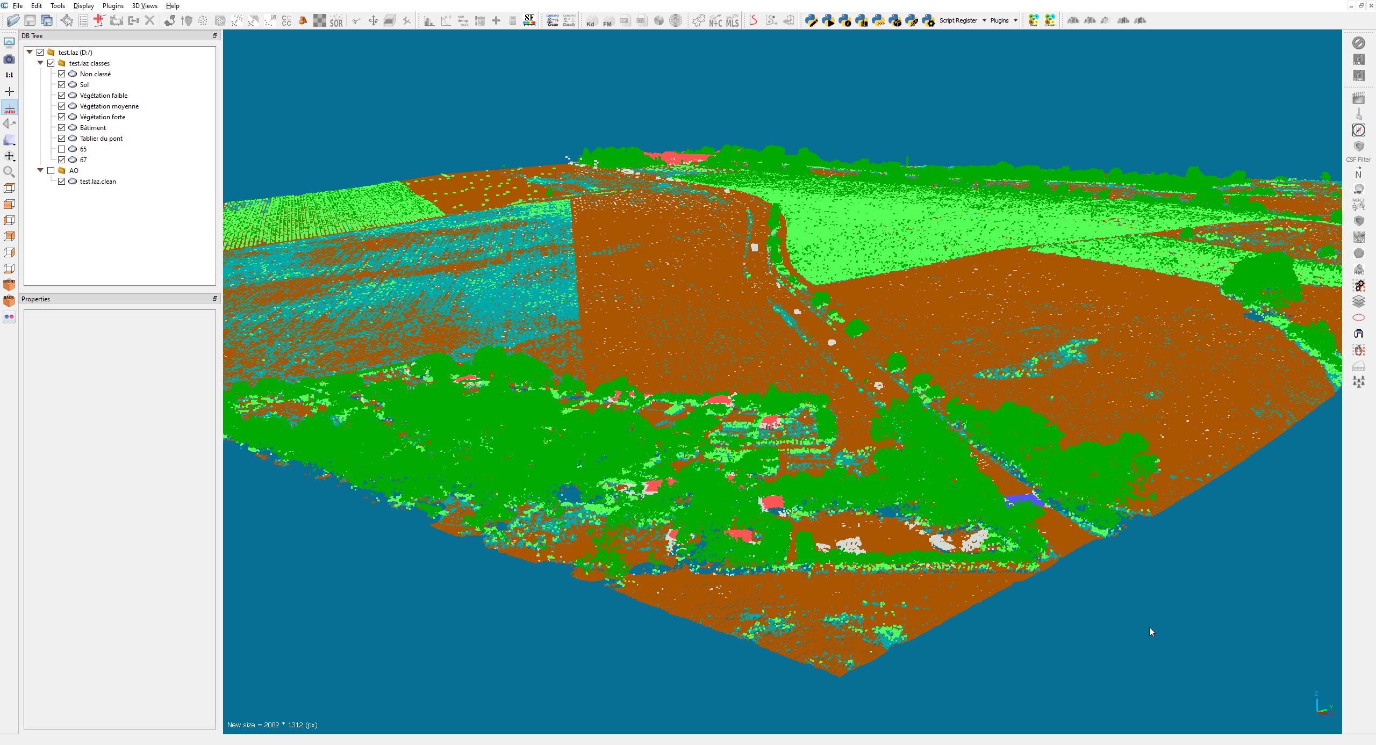Open the Display menu
1376x745 pixels.
coord(83,6)
